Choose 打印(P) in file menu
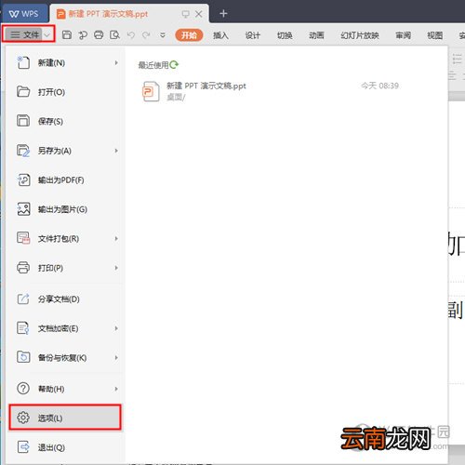 65,268
